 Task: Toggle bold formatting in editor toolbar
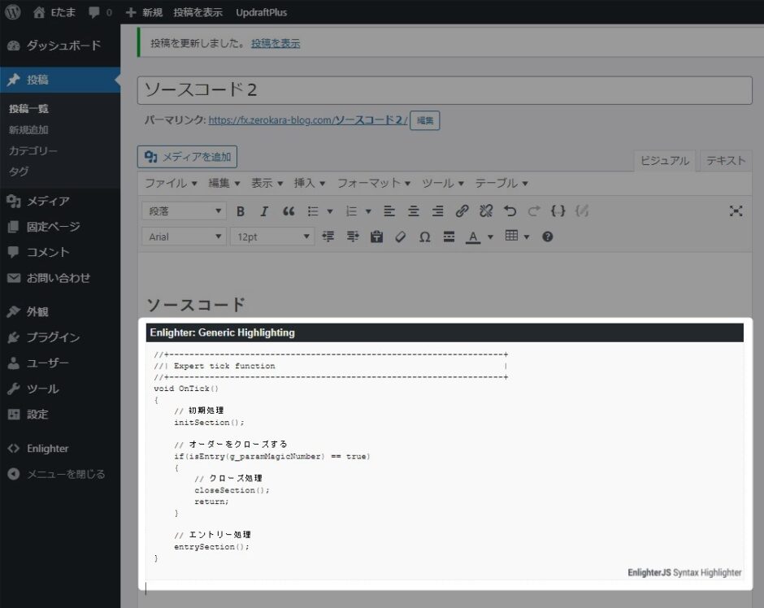[x=241, y=211]
